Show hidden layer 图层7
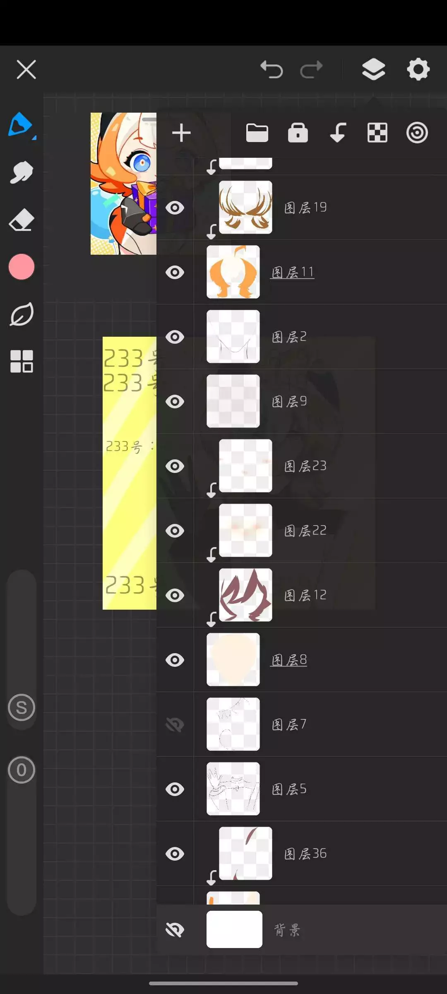This screenshot has width=447, height=994. [x=175, y=724]
